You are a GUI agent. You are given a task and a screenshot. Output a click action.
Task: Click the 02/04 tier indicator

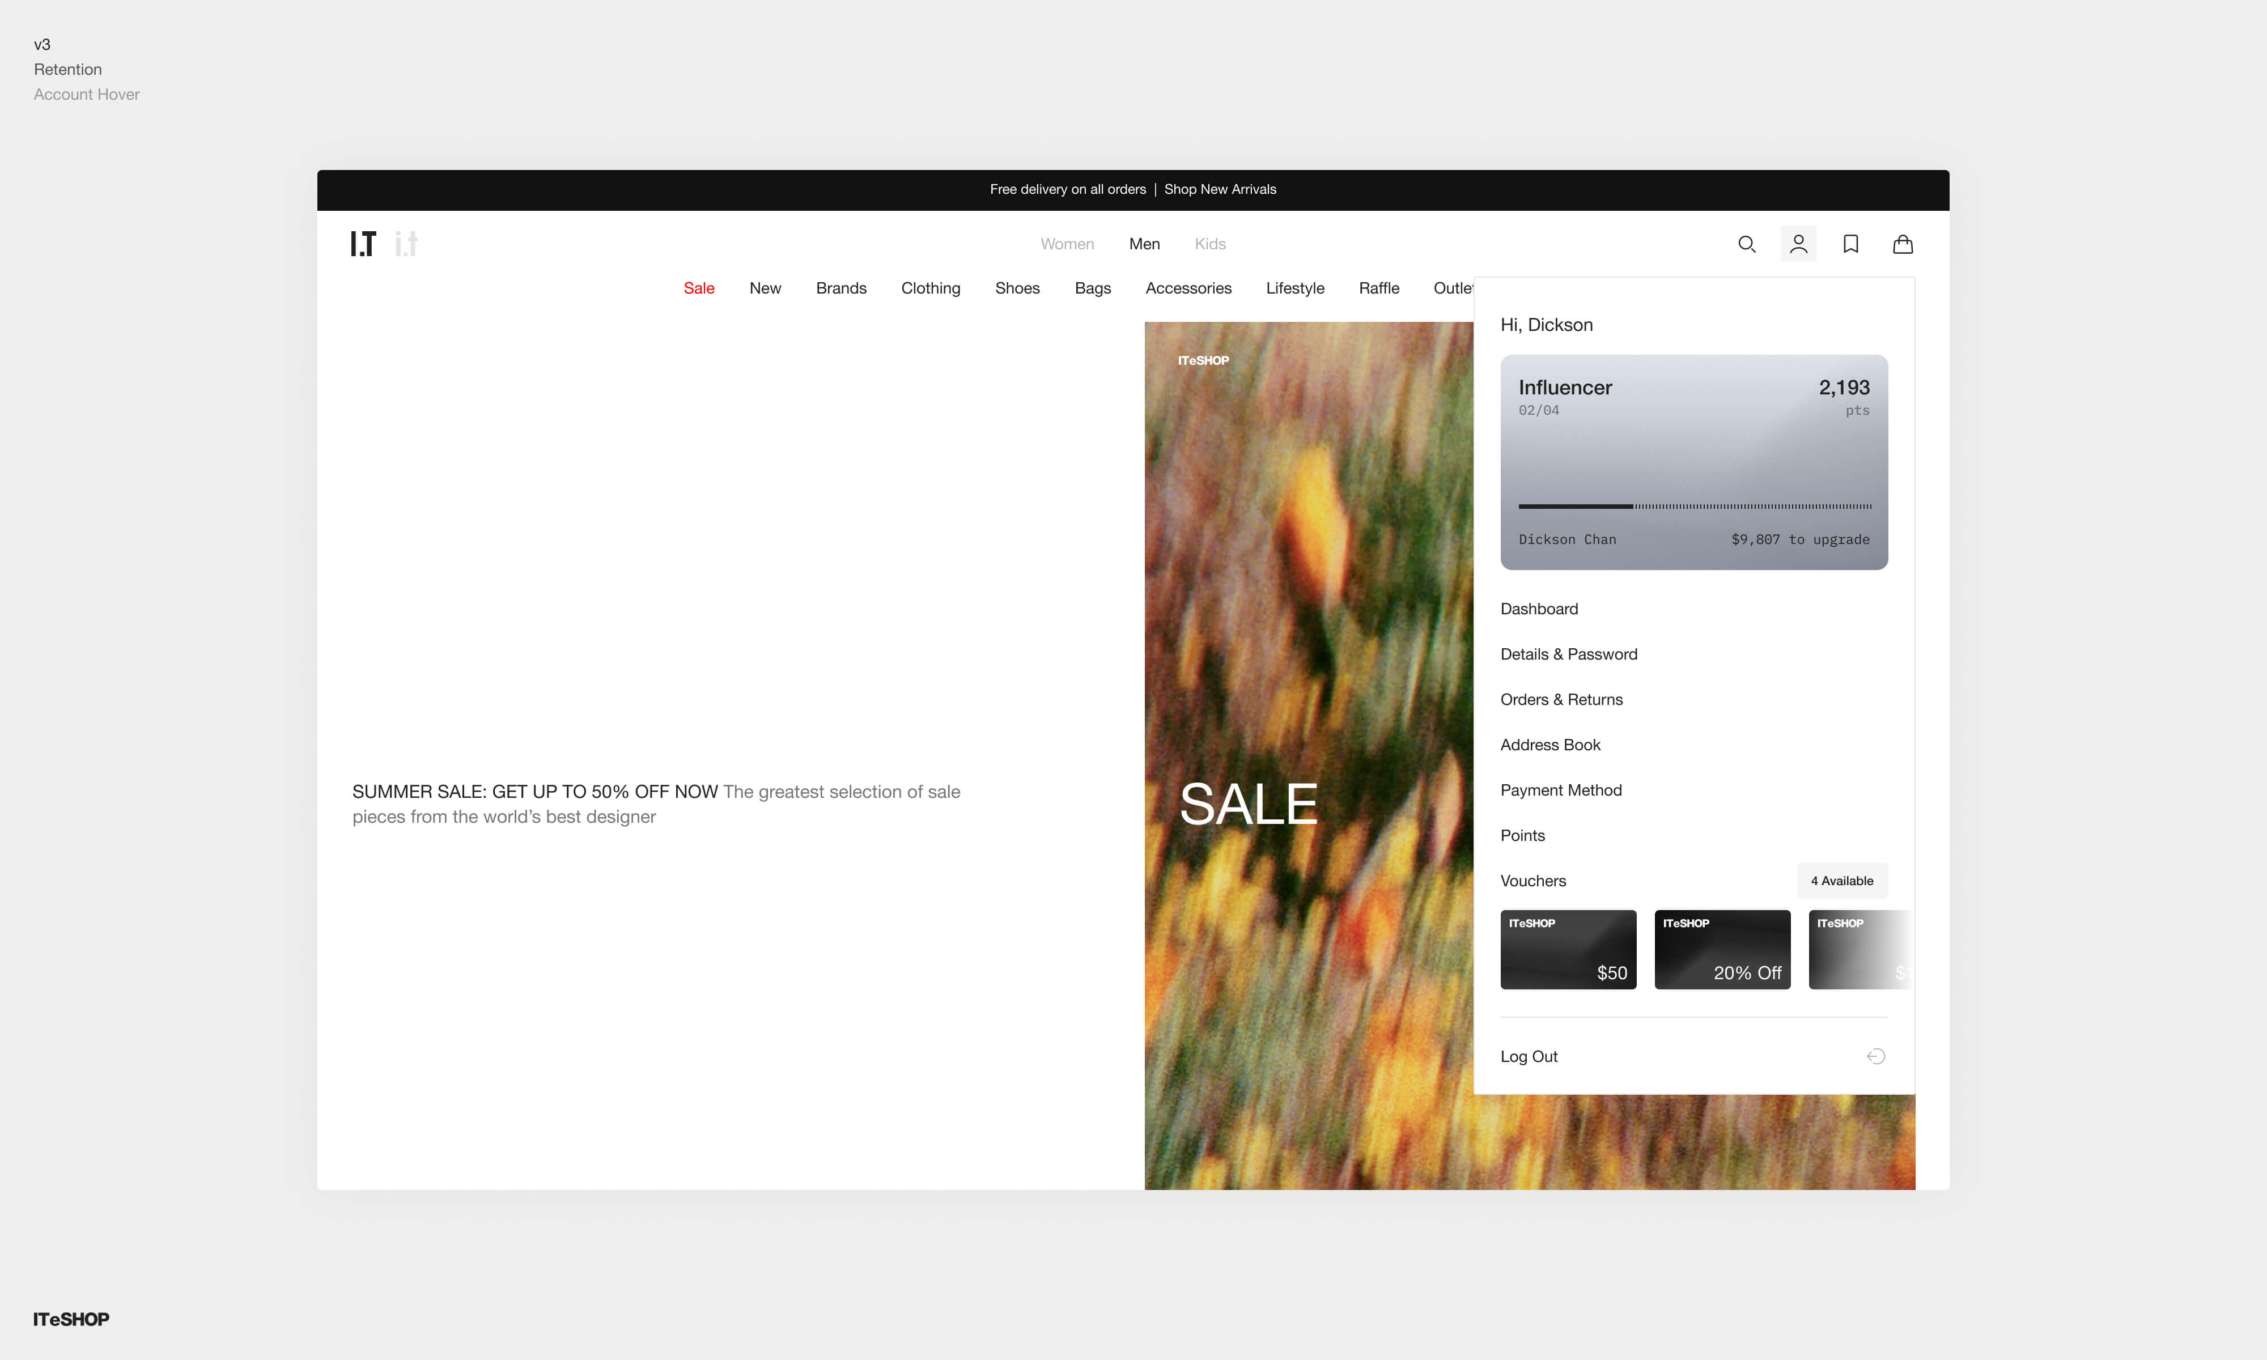pos(1539,411)
